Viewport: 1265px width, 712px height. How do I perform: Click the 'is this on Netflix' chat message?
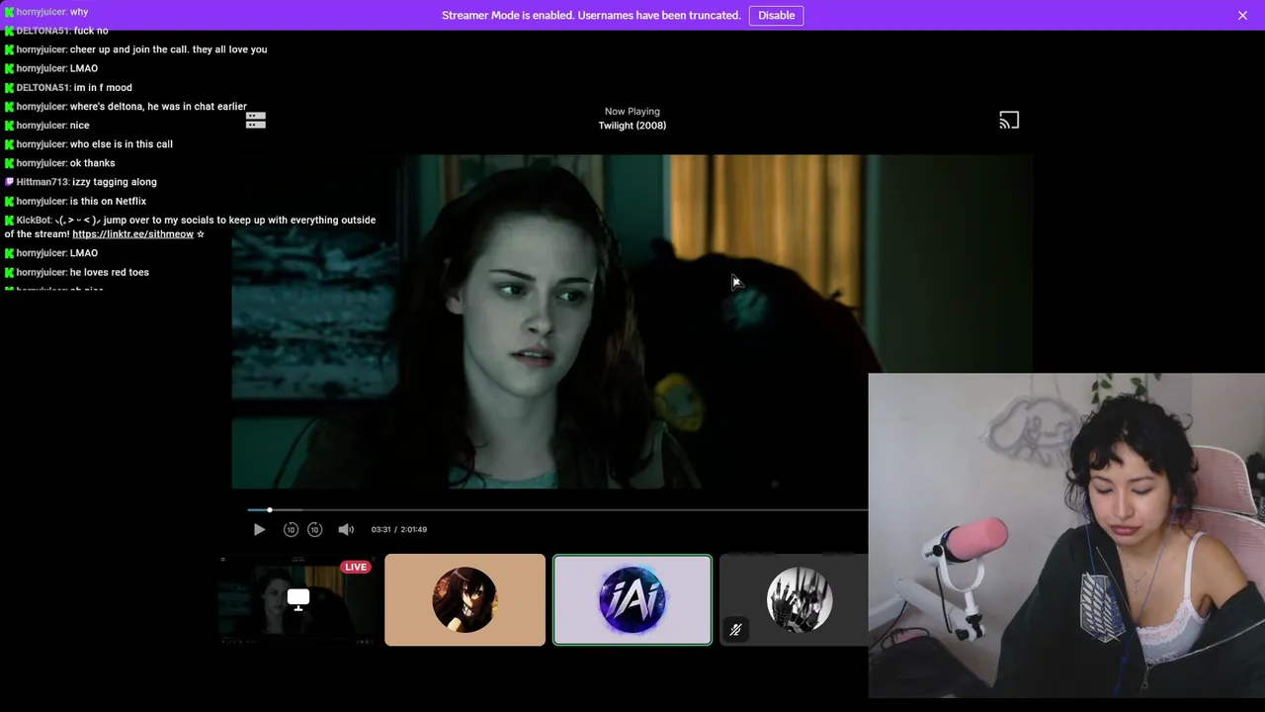pos(108,202)
